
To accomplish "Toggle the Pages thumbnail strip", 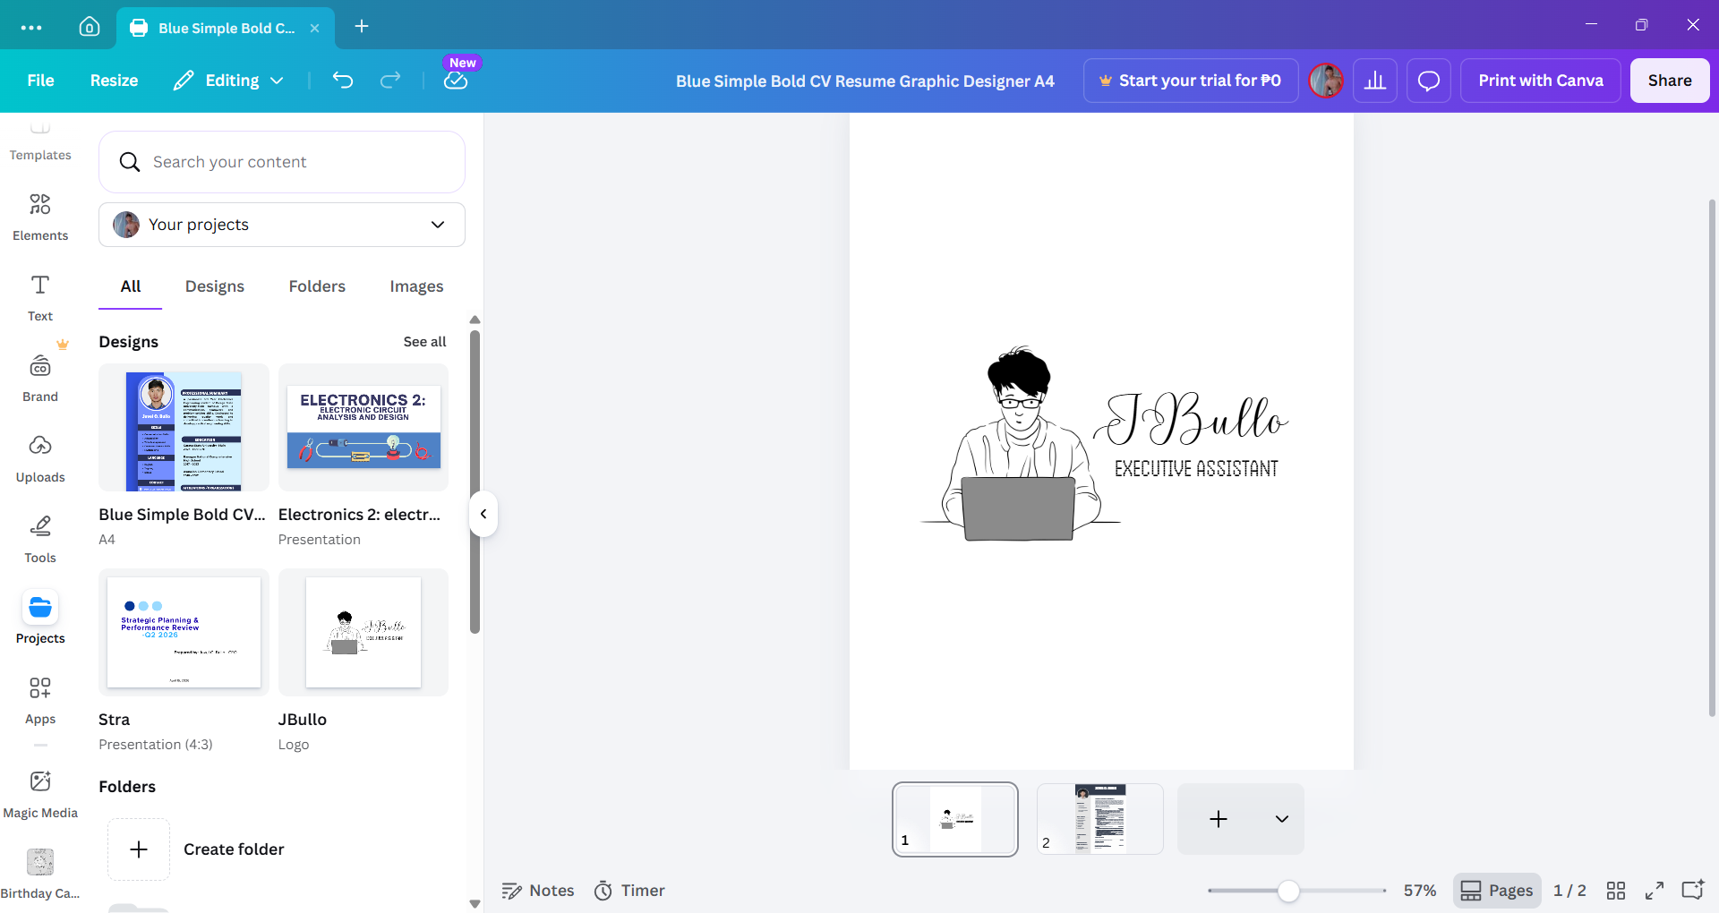I will pyautogui.click(x=1497, y=891).
